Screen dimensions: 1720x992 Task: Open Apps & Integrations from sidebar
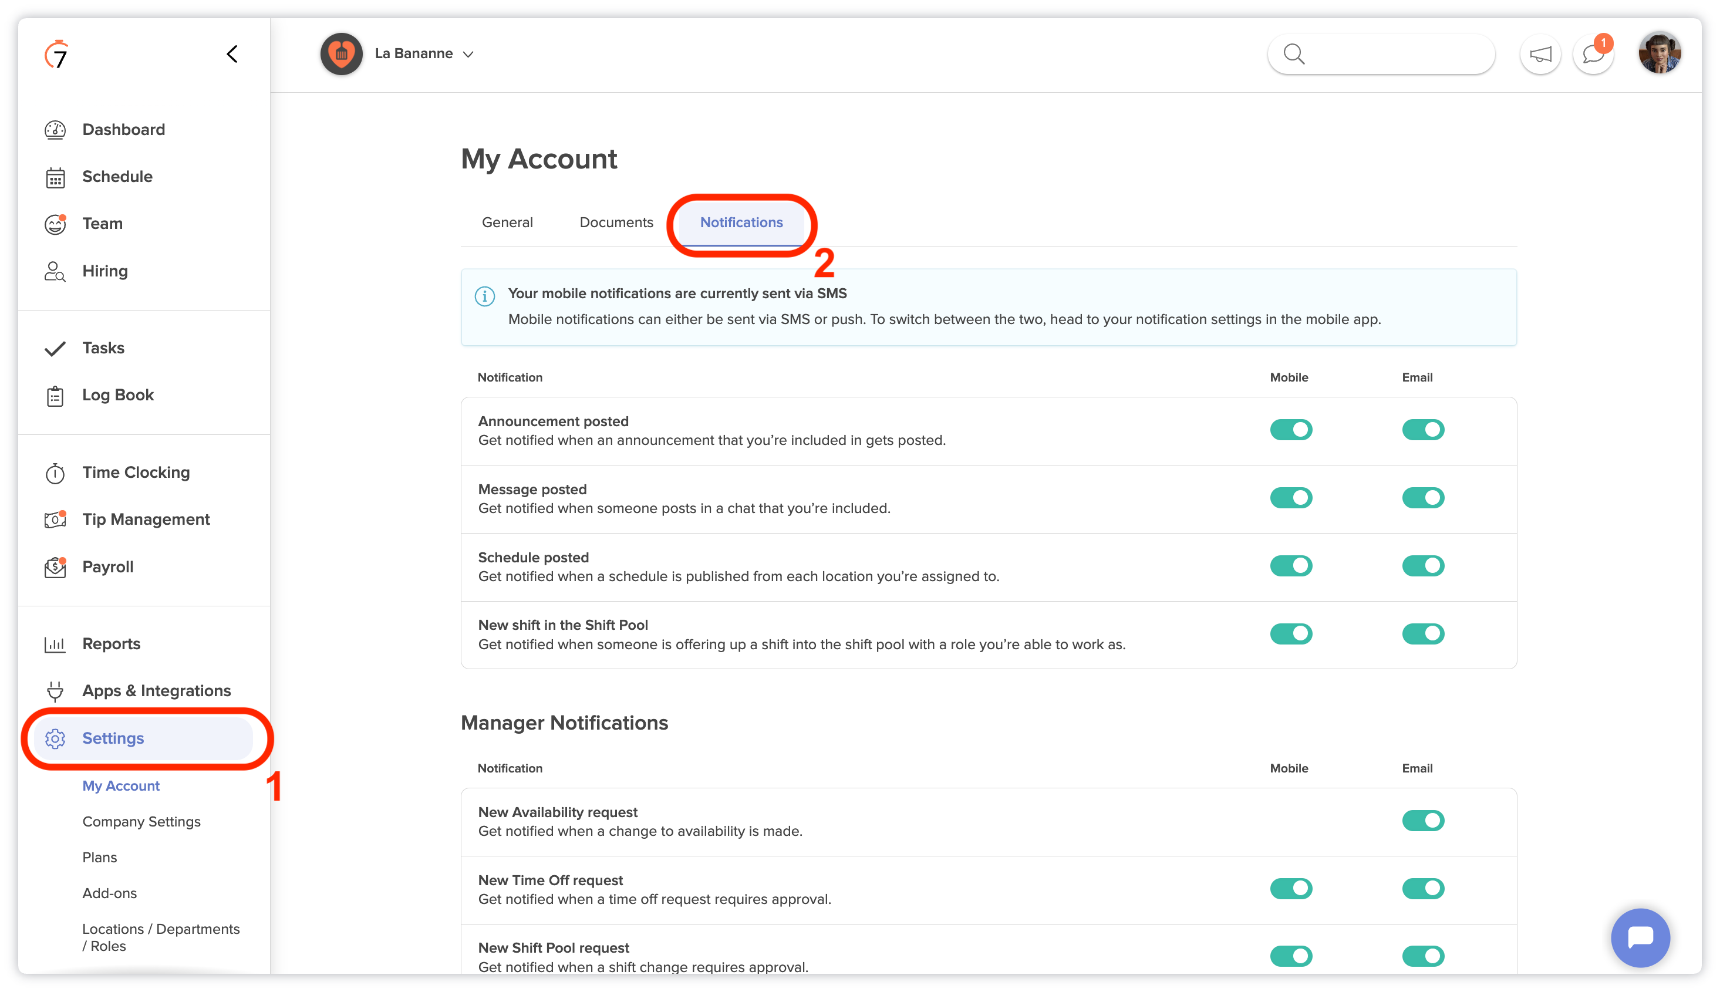click(x=156, y=691)
